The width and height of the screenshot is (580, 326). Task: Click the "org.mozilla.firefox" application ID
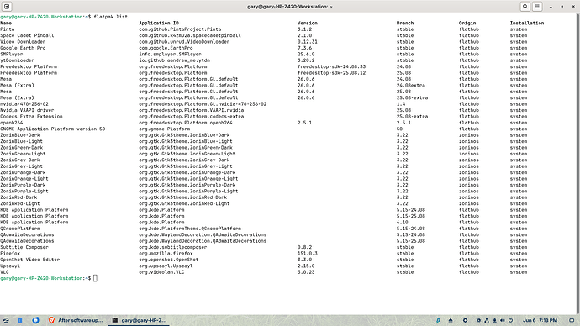(166, 254)
